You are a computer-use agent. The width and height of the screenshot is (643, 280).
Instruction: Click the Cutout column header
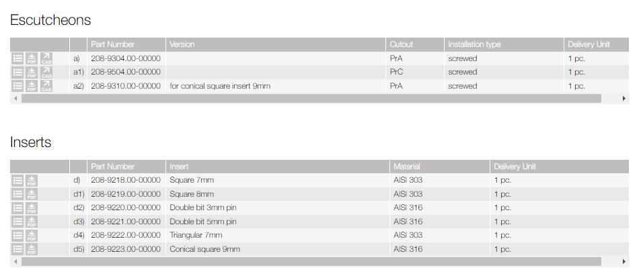402,44
